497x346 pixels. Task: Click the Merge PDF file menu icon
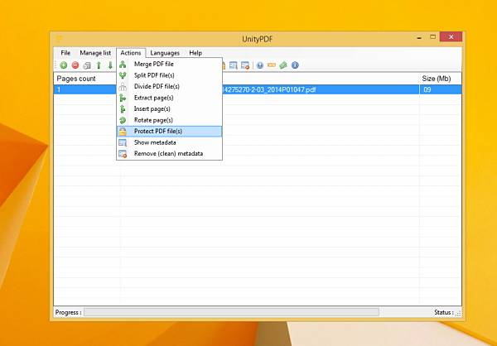coord(123,65)
